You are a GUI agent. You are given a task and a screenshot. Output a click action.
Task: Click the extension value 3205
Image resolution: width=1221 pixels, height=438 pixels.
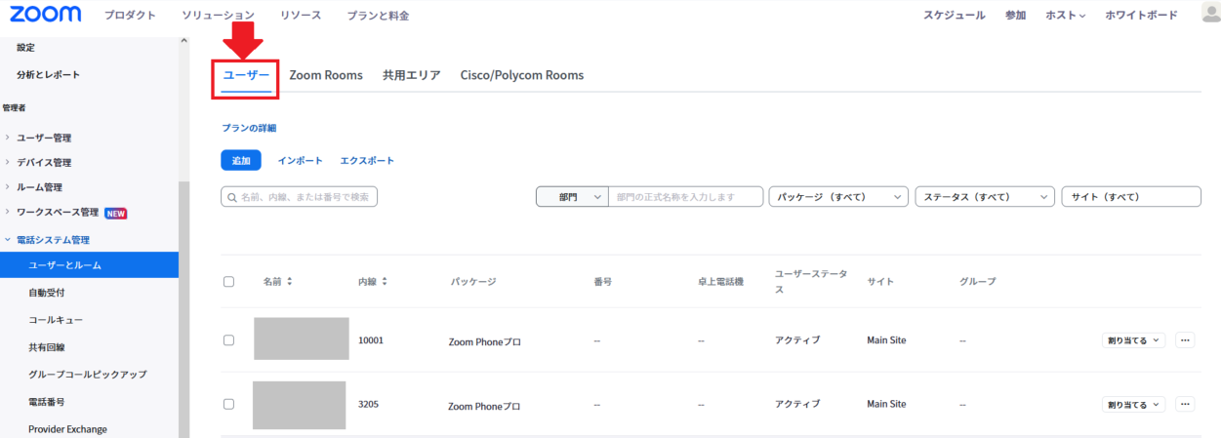(369, 404)
